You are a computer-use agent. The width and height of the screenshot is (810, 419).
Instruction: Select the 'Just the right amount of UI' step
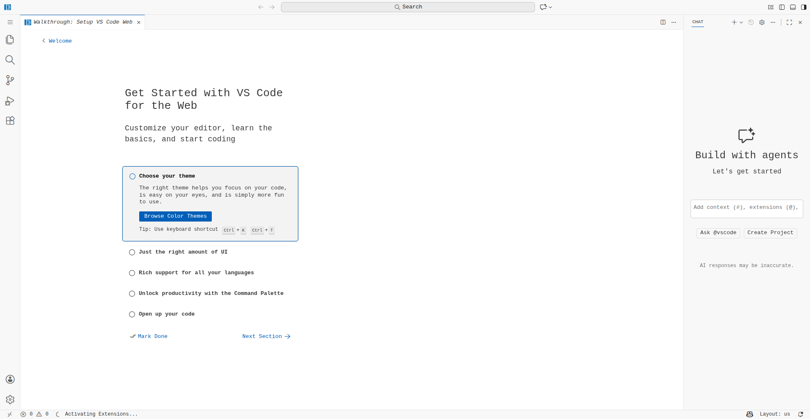tap(183, 252)
